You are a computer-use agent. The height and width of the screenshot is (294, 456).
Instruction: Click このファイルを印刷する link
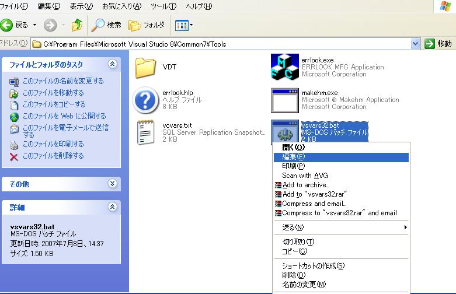53,144
